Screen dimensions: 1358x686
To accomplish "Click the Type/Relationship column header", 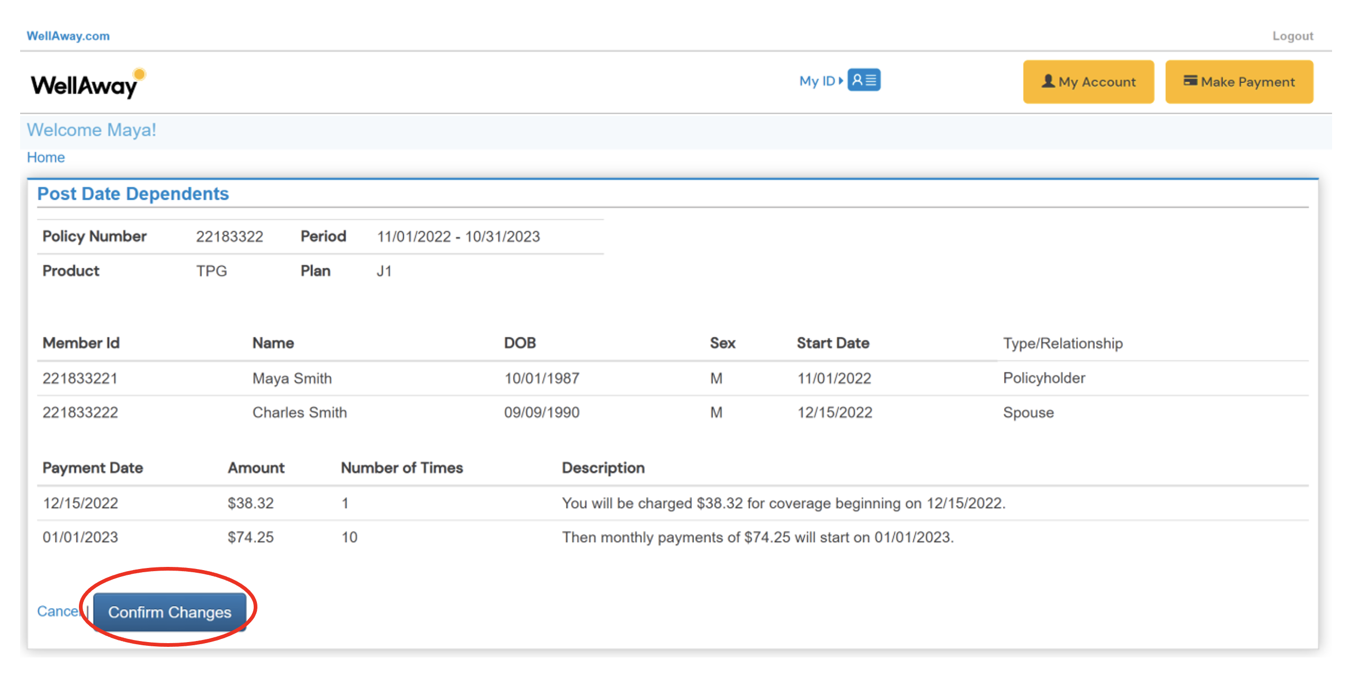I will 1062,344.
